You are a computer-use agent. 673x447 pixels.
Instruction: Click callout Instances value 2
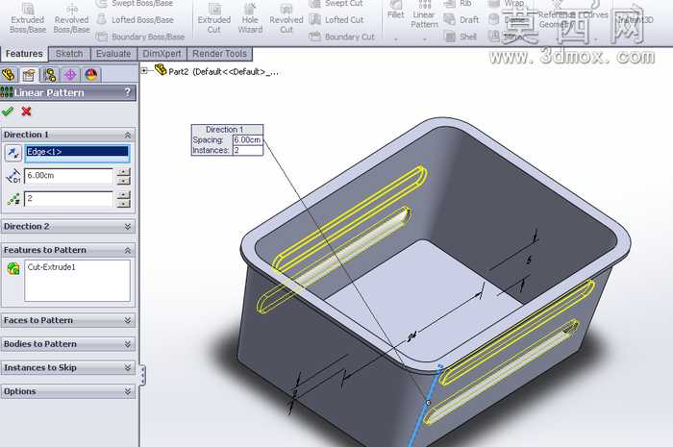point(248,150)
